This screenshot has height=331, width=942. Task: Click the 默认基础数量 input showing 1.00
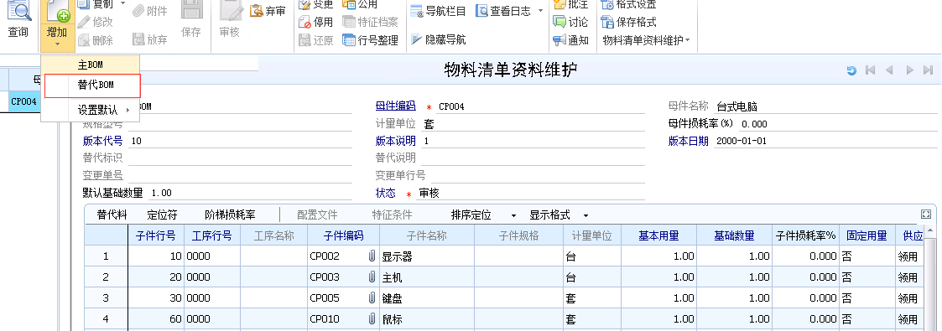251,193
